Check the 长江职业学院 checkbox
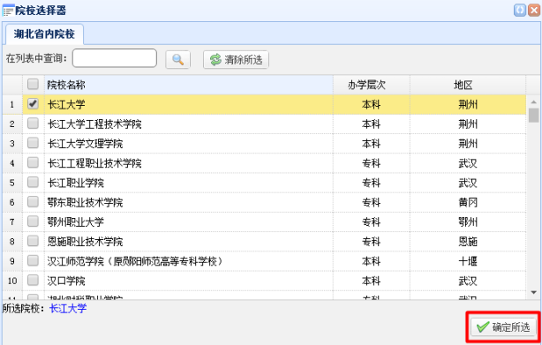542x345 pixels. pyautogui.click(x=33, y=182)
